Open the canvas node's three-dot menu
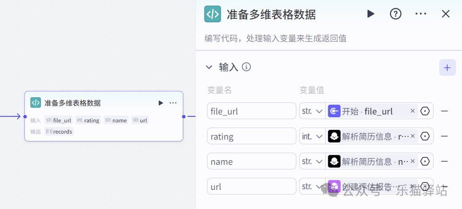This screenshot has height=209, width=462. click(173, 103)
